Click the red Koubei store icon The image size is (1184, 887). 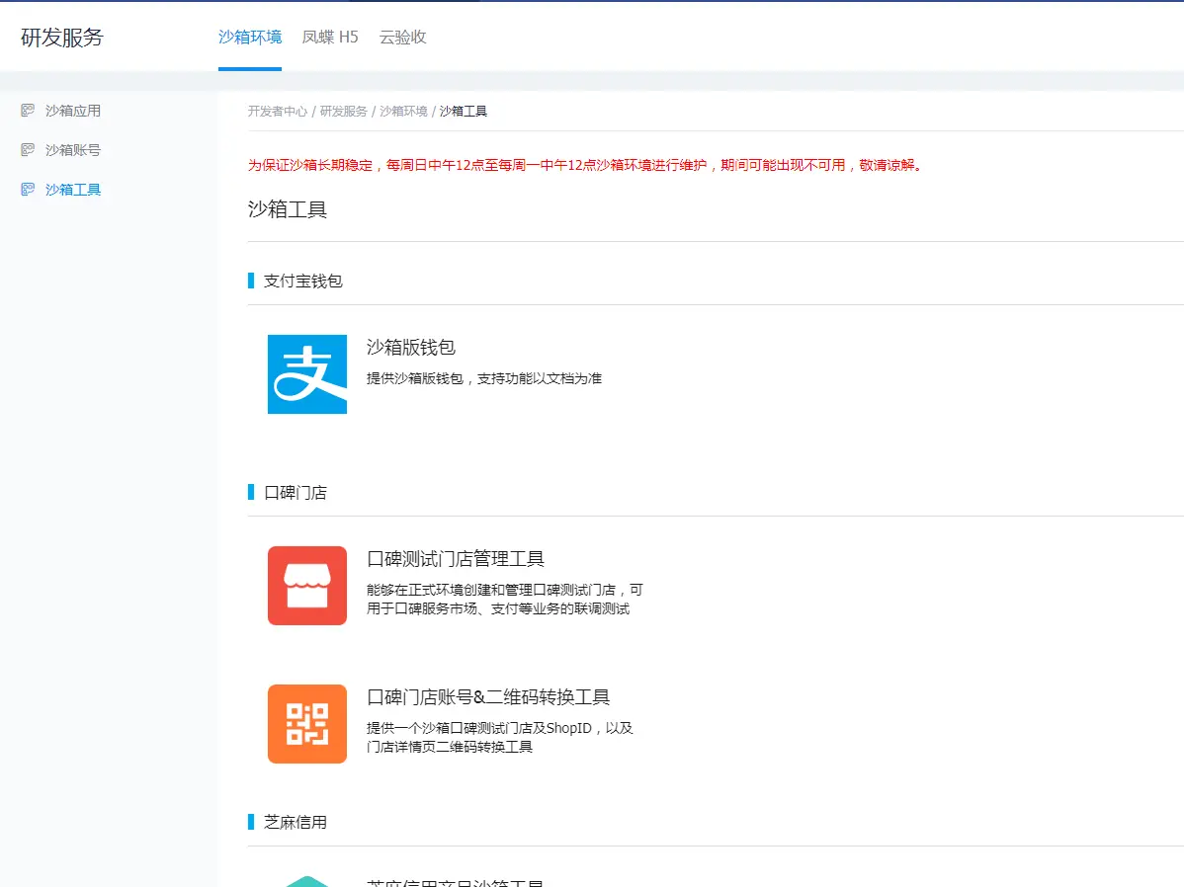click(x=307, y=586)
